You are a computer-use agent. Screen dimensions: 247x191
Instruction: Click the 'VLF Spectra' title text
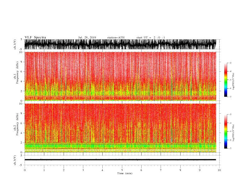pyautogui.click(x=35, y=37)
